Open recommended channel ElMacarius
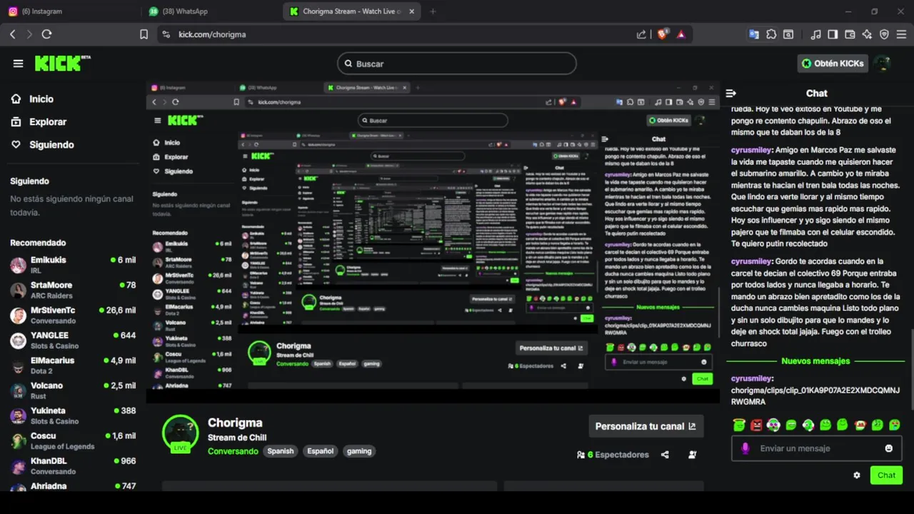The image size is (914, 514). tap(73, 366)
